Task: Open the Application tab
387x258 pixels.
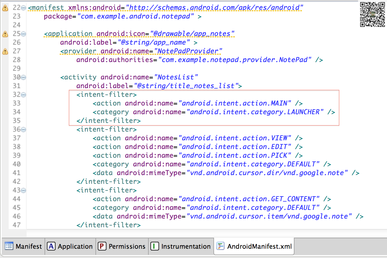Action: pyautogui.click(x=70, y=246)
